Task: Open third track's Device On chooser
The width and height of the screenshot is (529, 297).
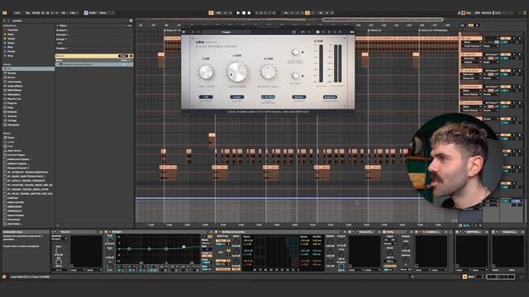Action: coord(472,78)
